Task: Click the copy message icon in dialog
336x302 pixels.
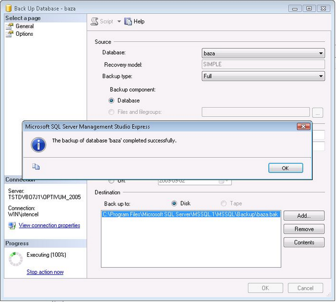Action: pos(36,166)
